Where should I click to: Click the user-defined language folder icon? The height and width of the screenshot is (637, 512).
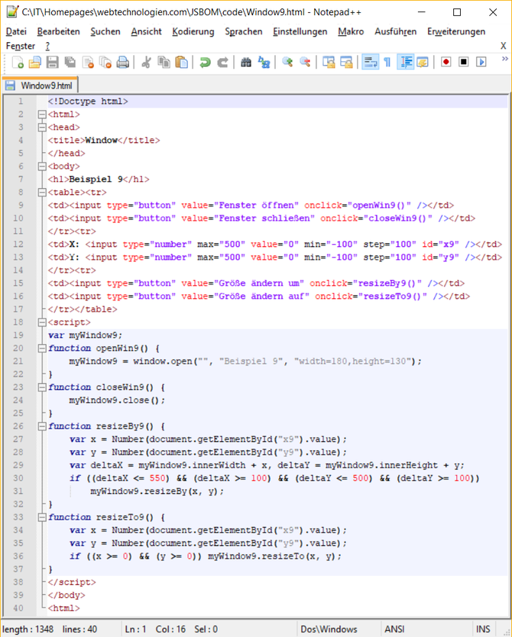[423, 62]
